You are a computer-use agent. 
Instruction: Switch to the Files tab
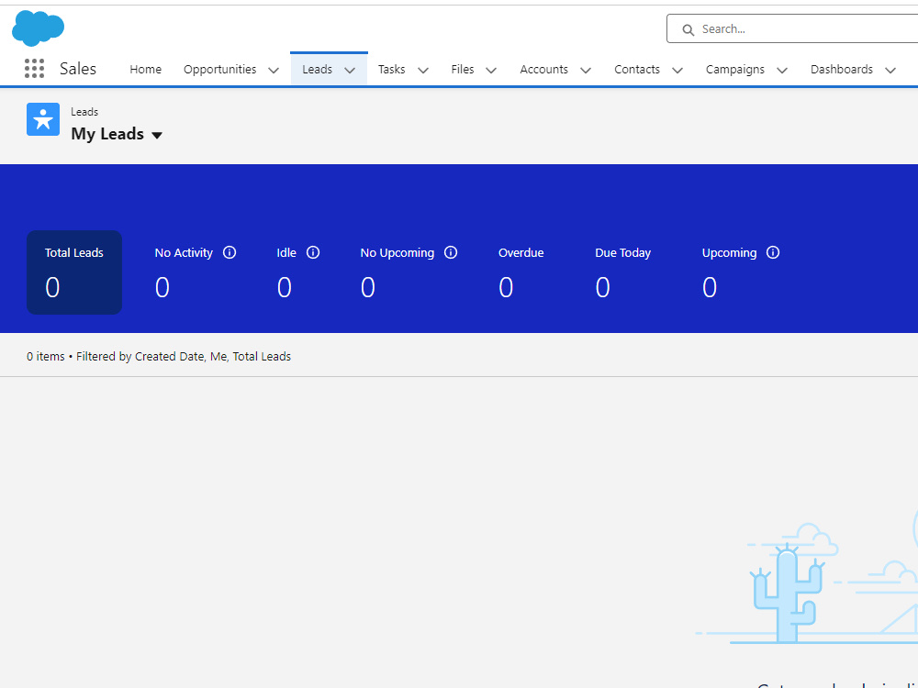click(463, 69)
